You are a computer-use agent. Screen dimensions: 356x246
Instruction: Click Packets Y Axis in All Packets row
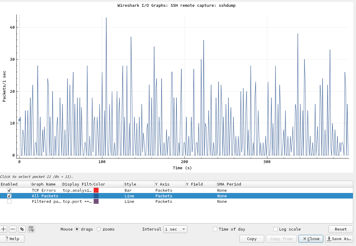(164, 196)
